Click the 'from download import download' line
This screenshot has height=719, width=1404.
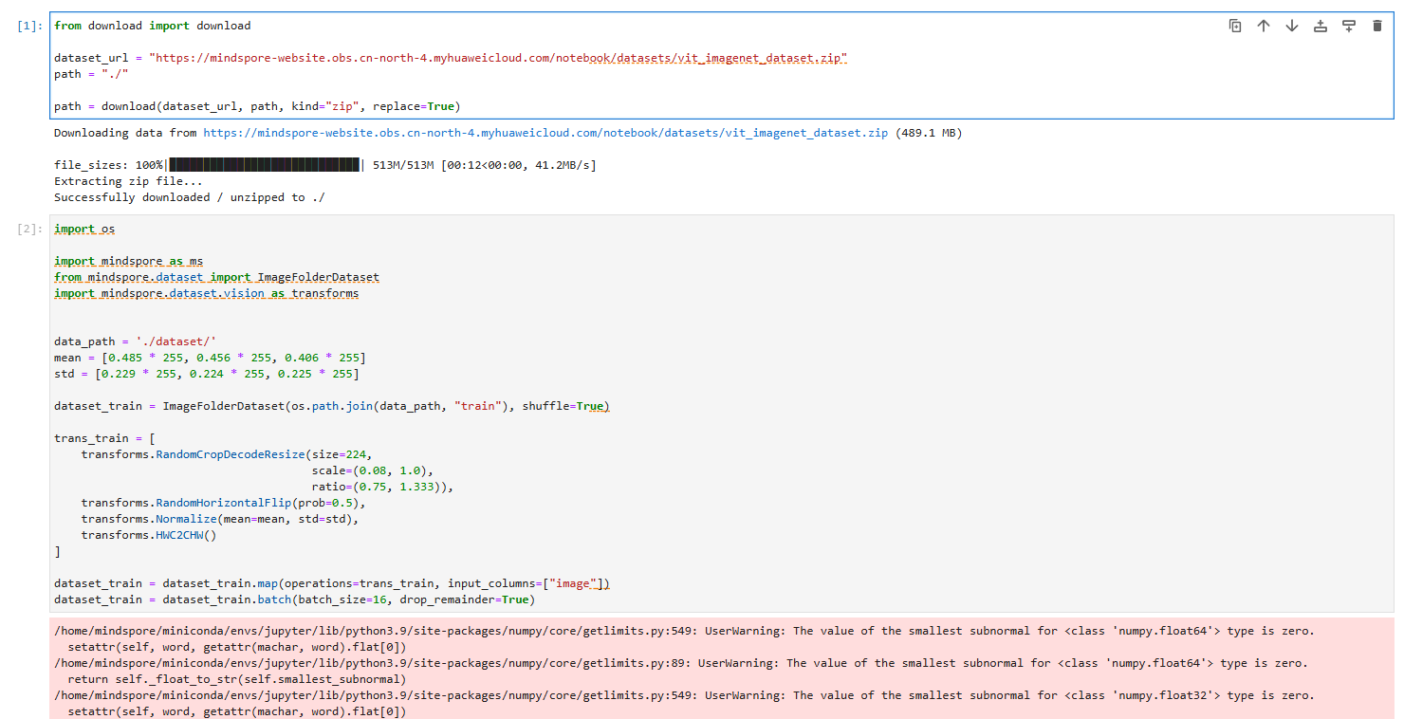[x=153, y=26]
